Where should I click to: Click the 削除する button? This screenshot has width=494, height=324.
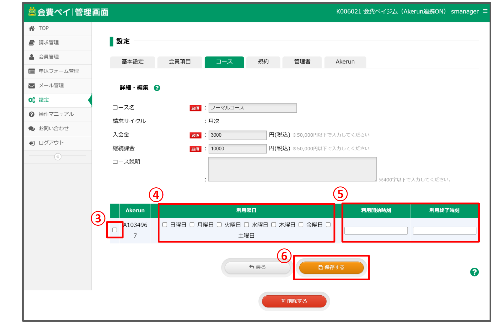coord(294,301)
